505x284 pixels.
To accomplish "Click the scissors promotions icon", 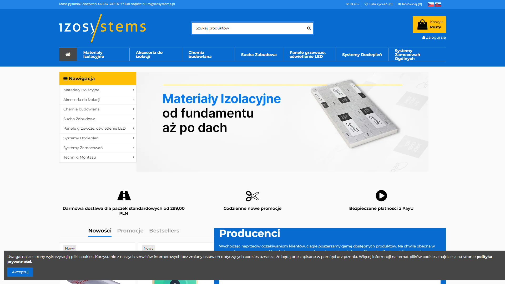I will 252,196.
